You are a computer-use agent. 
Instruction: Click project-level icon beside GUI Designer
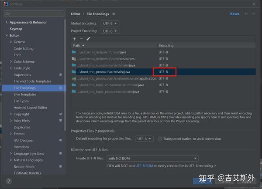point(61,140)
